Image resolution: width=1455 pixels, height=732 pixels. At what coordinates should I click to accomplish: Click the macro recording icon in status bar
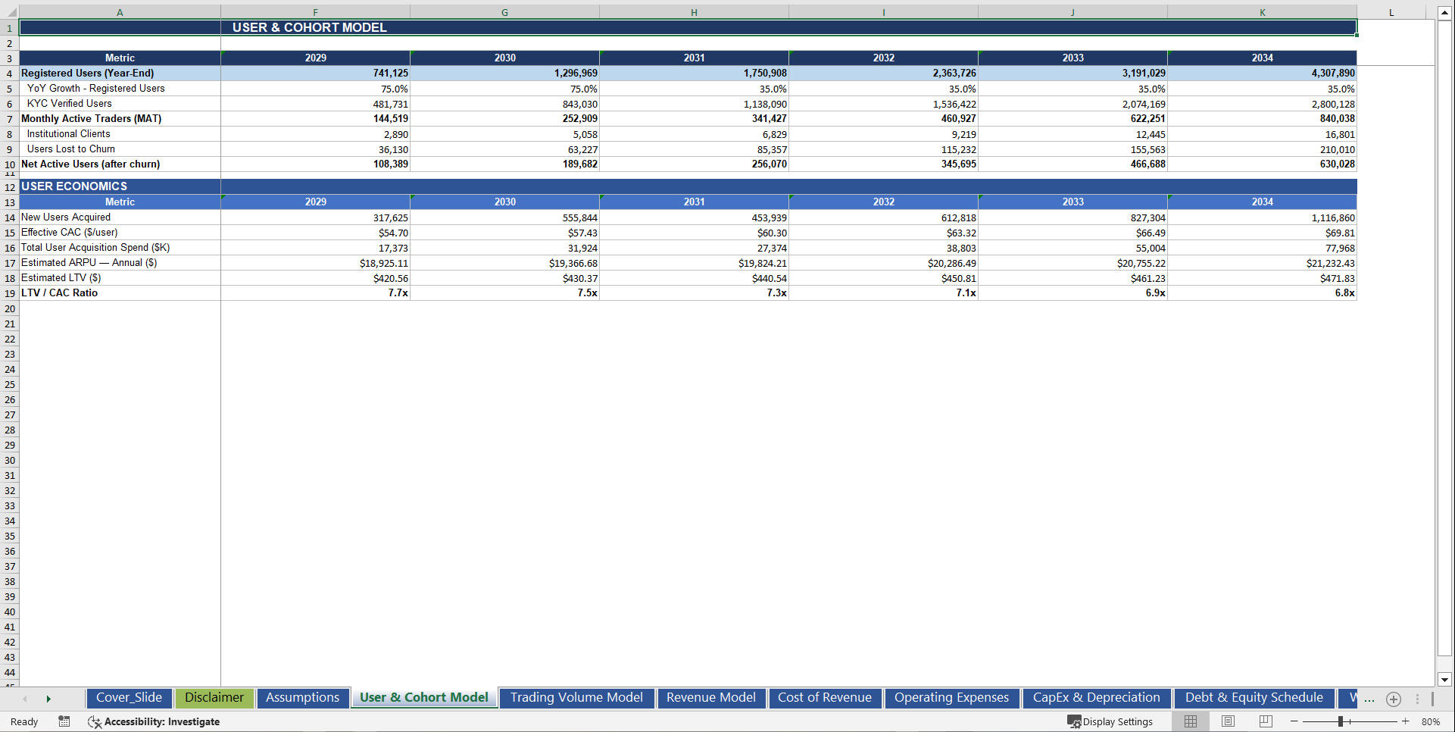(64, 721)
